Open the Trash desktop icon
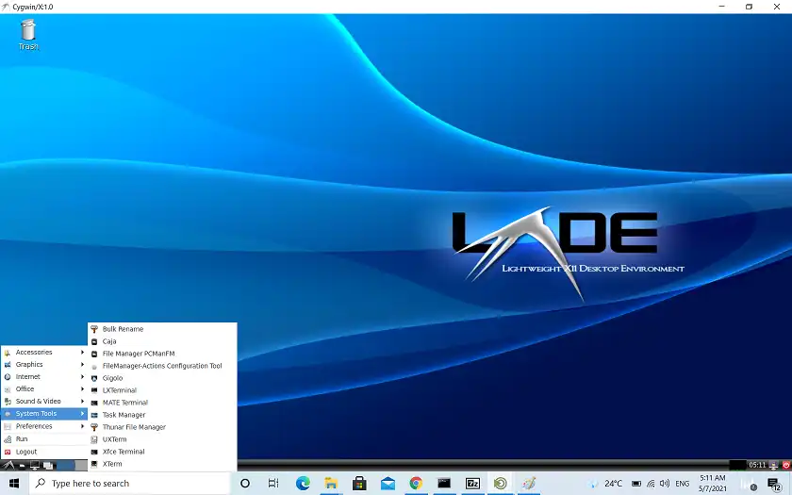 point(28,34)
